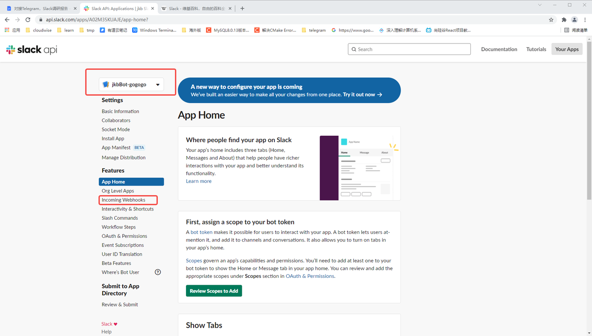Open Incoming Webhooks feature
This screenshot has height=336, width=592.
pos(123,200)
